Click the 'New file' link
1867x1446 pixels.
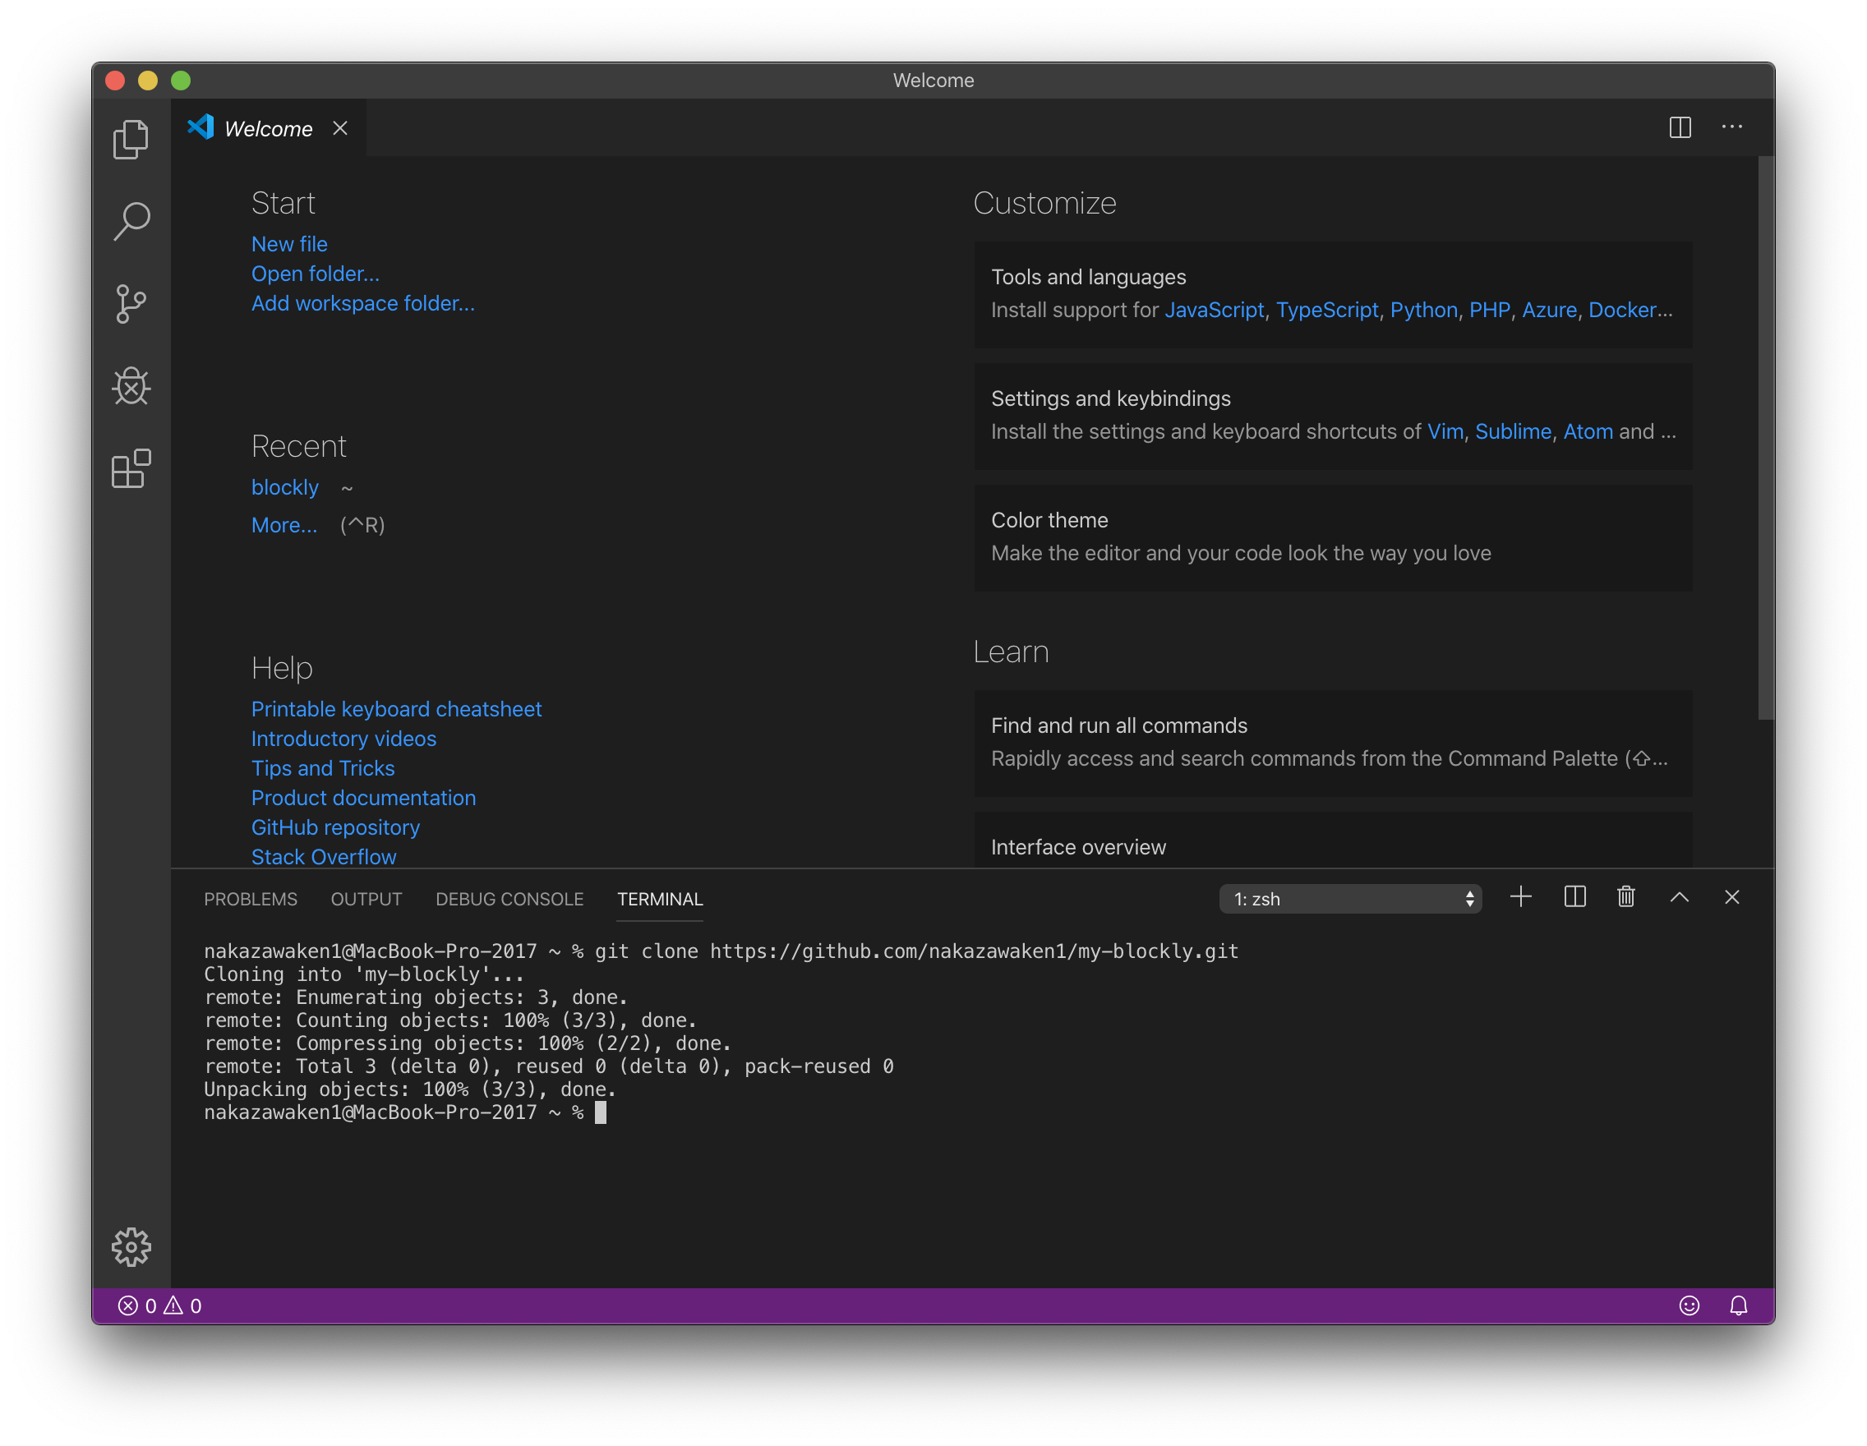(289, 243)
